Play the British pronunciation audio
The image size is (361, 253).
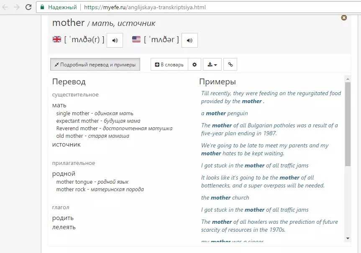[115, 40]
